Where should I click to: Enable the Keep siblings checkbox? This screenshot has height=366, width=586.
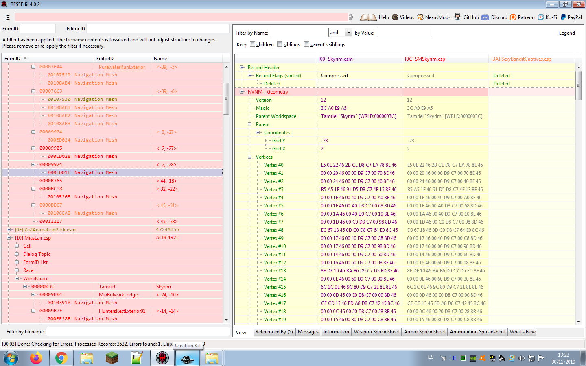280,44
